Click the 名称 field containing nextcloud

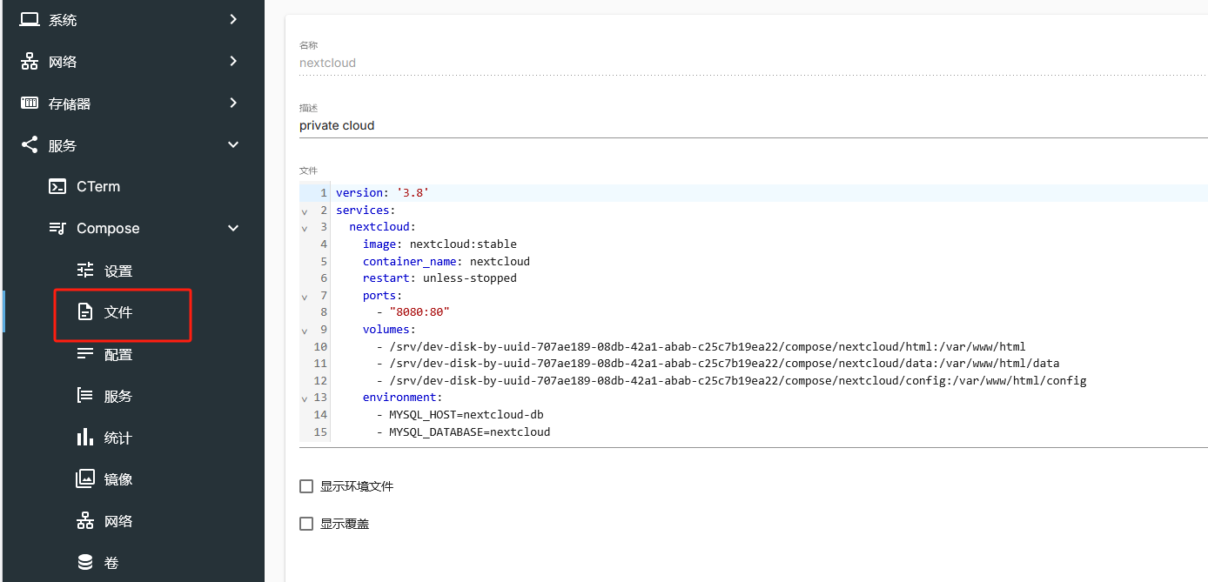(754, 63)
